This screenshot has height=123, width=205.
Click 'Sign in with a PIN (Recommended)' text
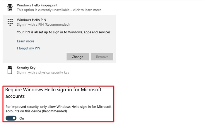click(x=43, y=24)
